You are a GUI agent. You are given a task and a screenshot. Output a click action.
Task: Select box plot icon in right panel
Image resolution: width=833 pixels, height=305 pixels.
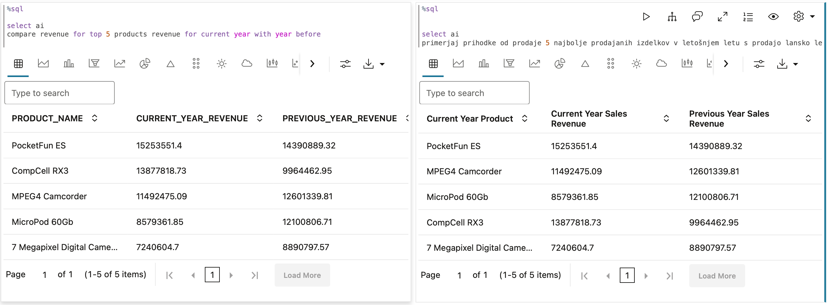[687, 63]
